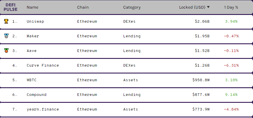
Task: Sort by the Category column header
Action: 132,7
